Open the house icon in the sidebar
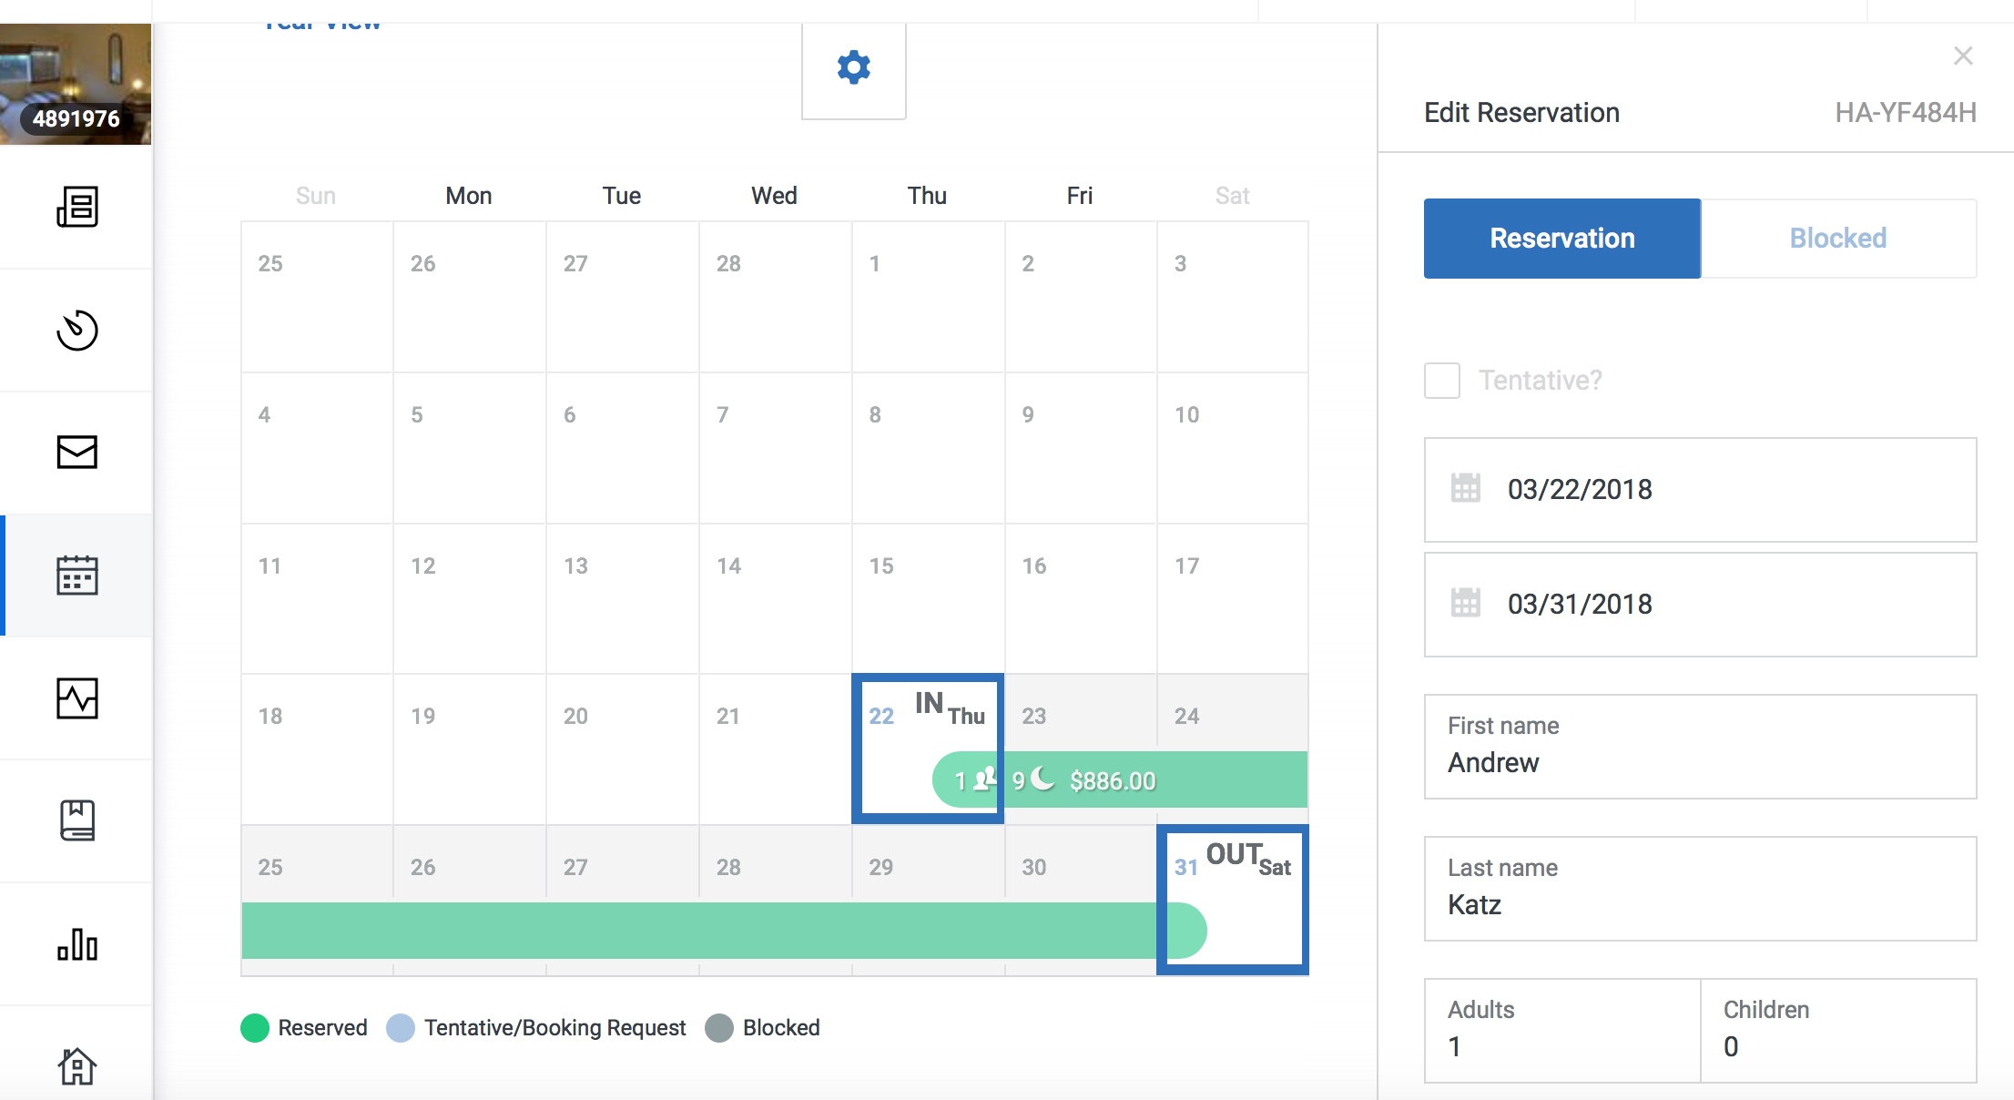Screen dimensions: 2014x1100 point(77,1066)
